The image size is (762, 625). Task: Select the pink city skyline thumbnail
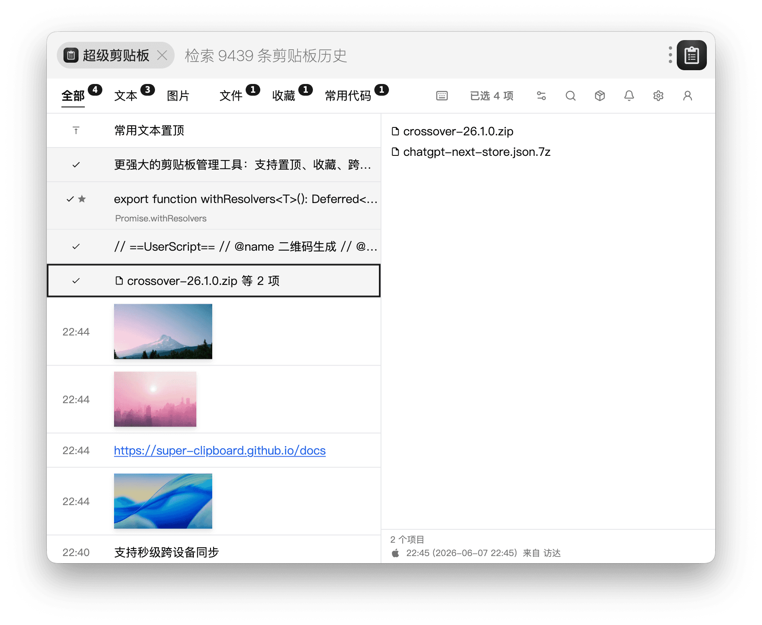[x=155, y=399]
